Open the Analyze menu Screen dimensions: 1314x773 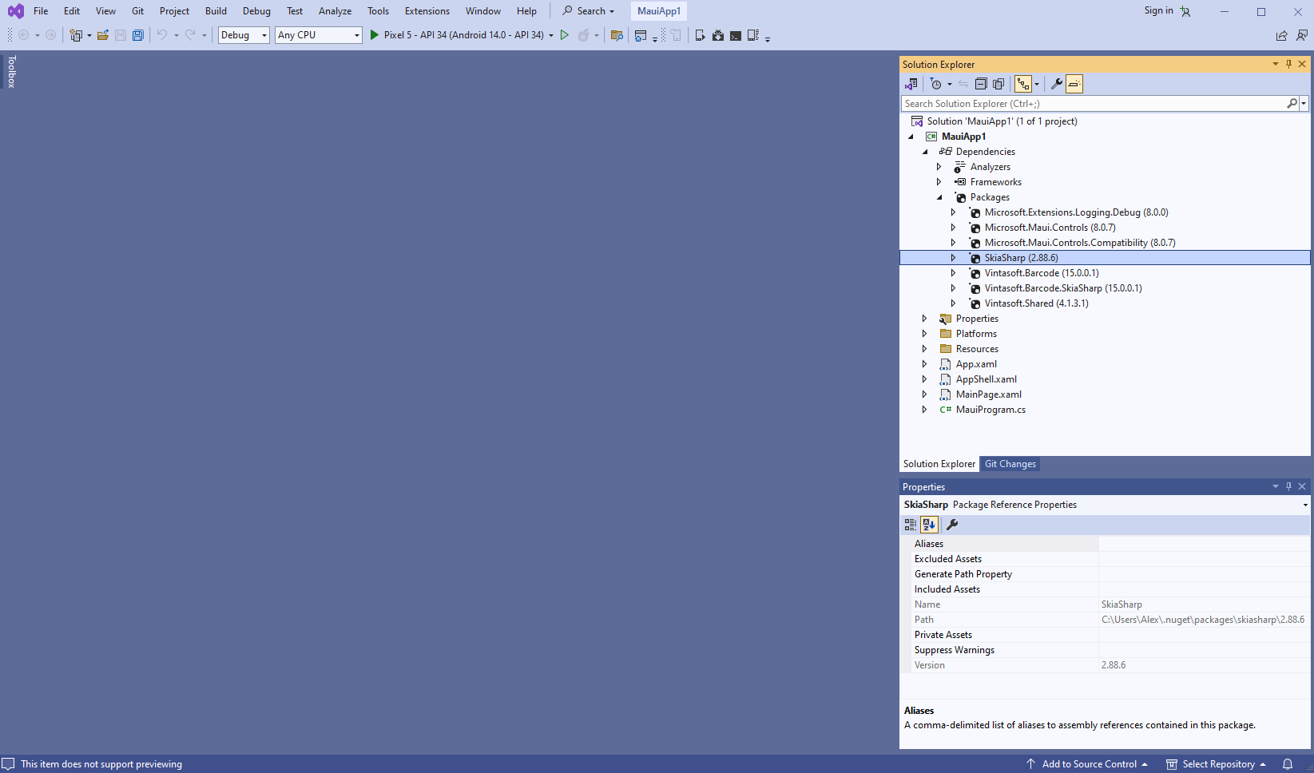[335, 11]
